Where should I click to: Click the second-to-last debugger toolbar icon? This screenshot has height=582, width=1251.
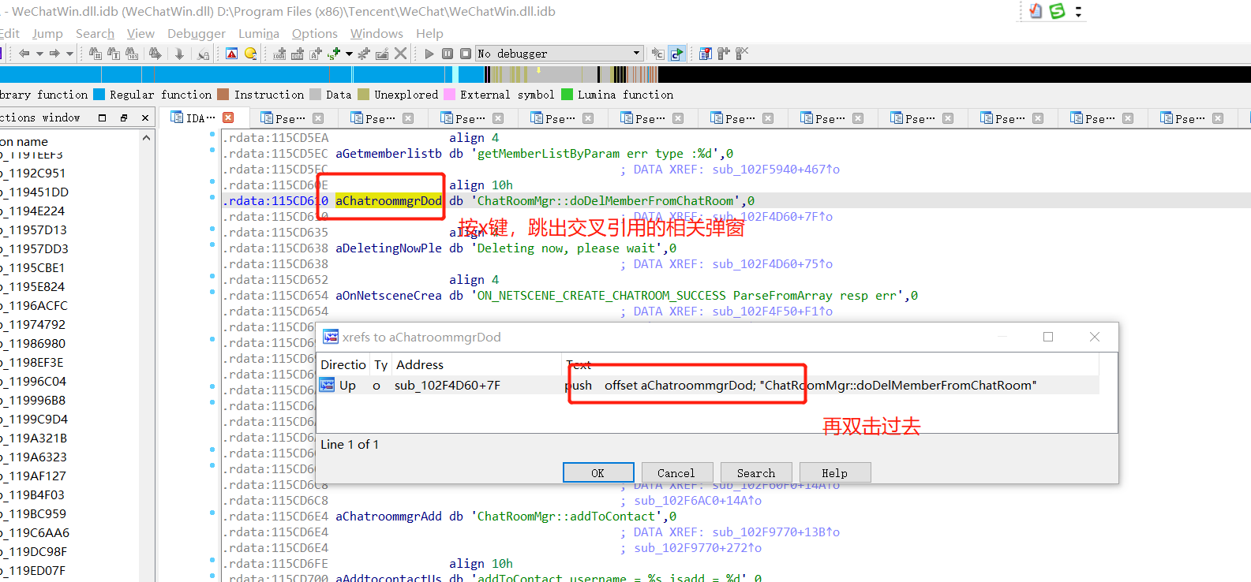coord(724,54)
